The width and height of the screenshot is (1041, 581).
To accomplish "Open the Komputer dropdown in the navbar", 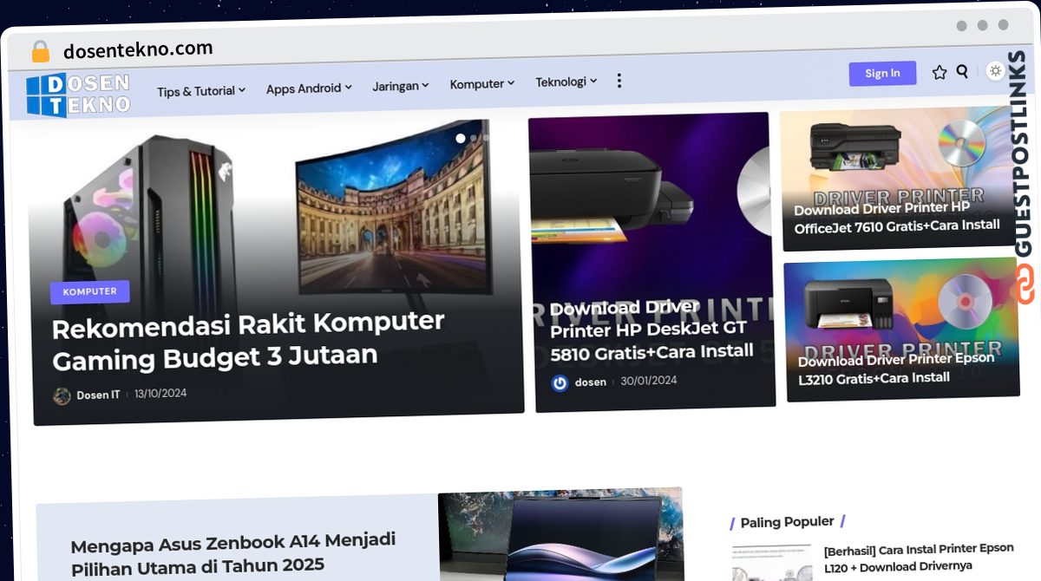I will pos(481,84).
